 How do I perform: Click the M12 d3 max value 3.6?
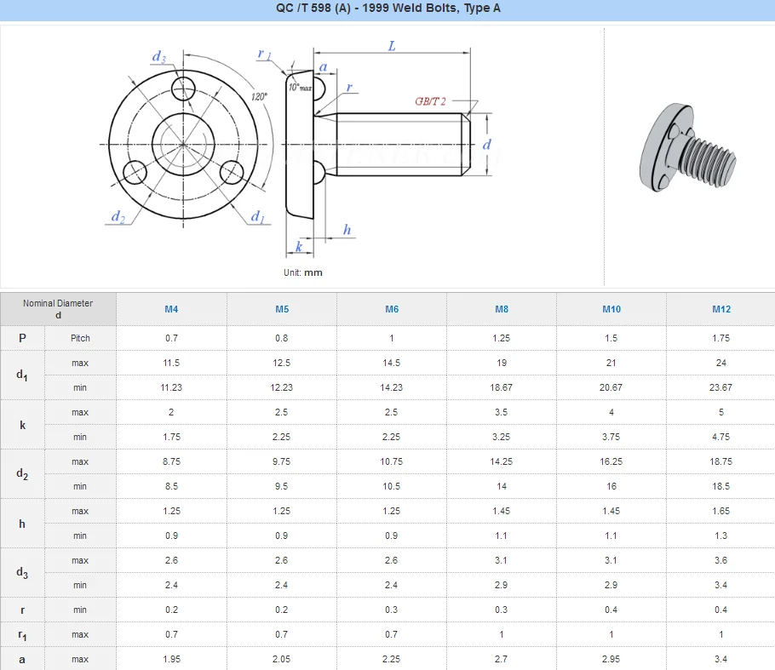(720, 561)
